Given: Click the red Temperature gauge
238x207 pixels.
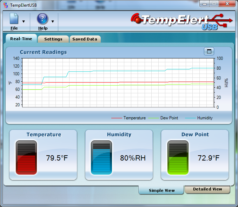Looking at the screenshot, I should [26, 157].
